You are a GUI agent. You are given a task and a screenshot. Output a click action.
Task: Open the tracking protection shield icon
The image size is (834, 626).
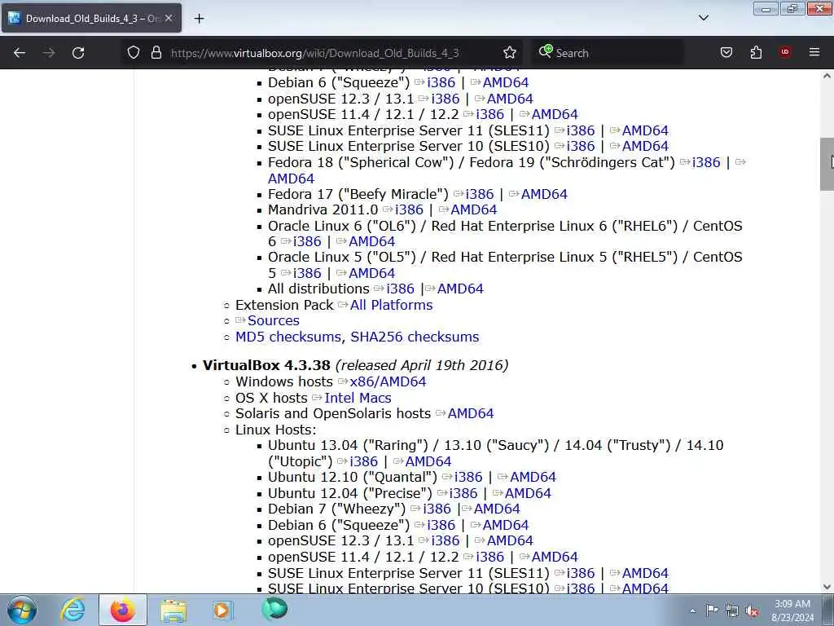click(134, 53)
